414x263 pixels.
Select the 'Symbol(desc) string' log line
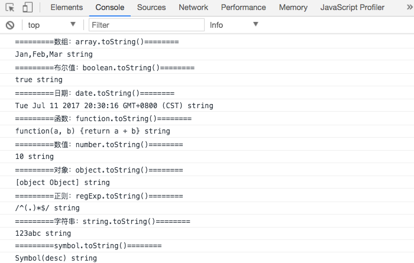click(207, 258)
